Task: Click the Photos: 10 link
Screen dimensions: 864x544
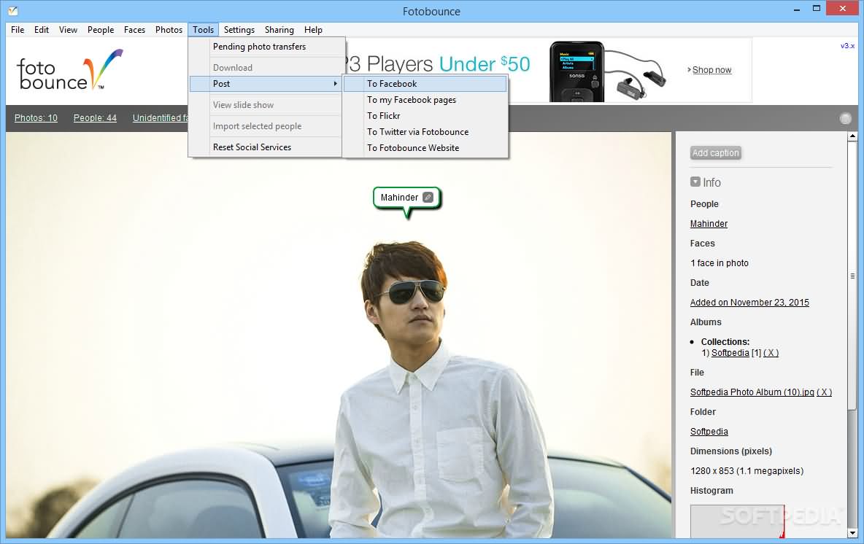Action: click(x=36, y=118)
